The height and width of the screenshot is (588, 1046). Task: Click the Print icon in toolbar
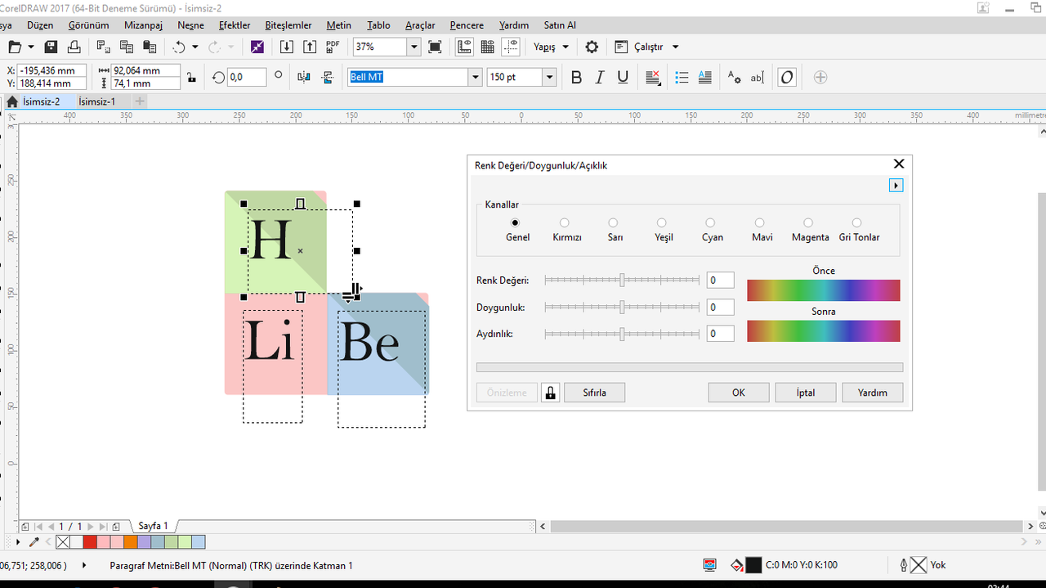tap(74, 47)
